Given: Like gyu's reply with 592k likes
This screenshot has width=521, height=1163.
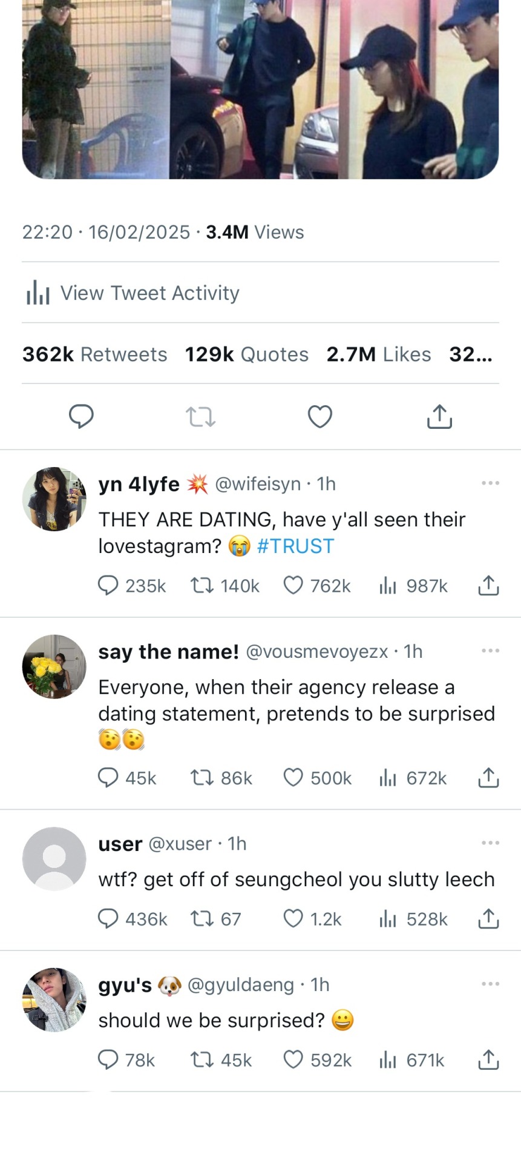Looking at the screenshot, I should [x=293, y=1059].
